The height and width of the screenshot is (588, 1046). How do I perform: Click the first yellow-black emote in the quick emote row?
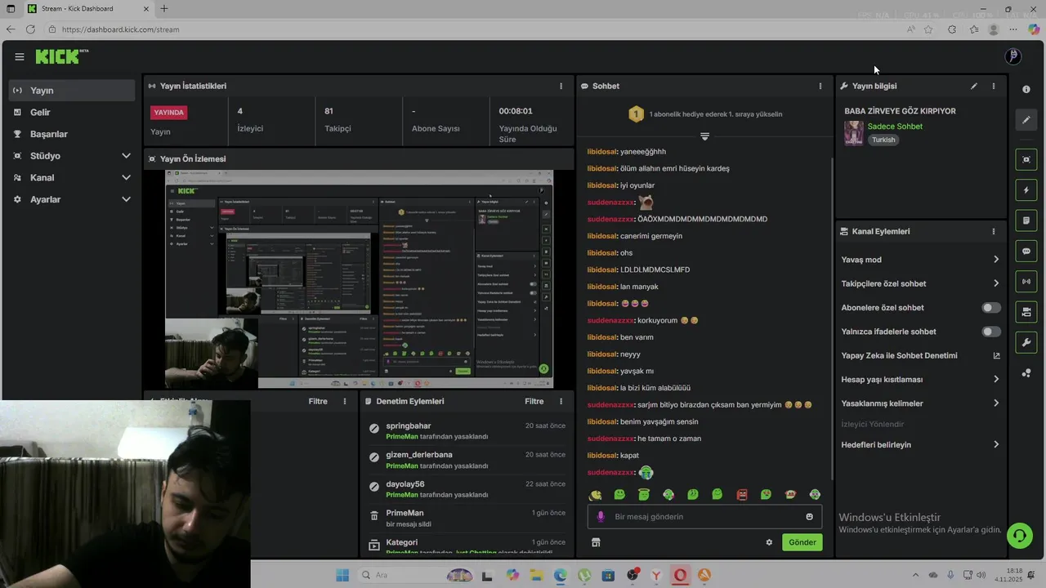pos(596,495)
